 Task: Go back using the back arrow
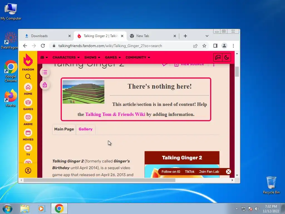[25, 46]
